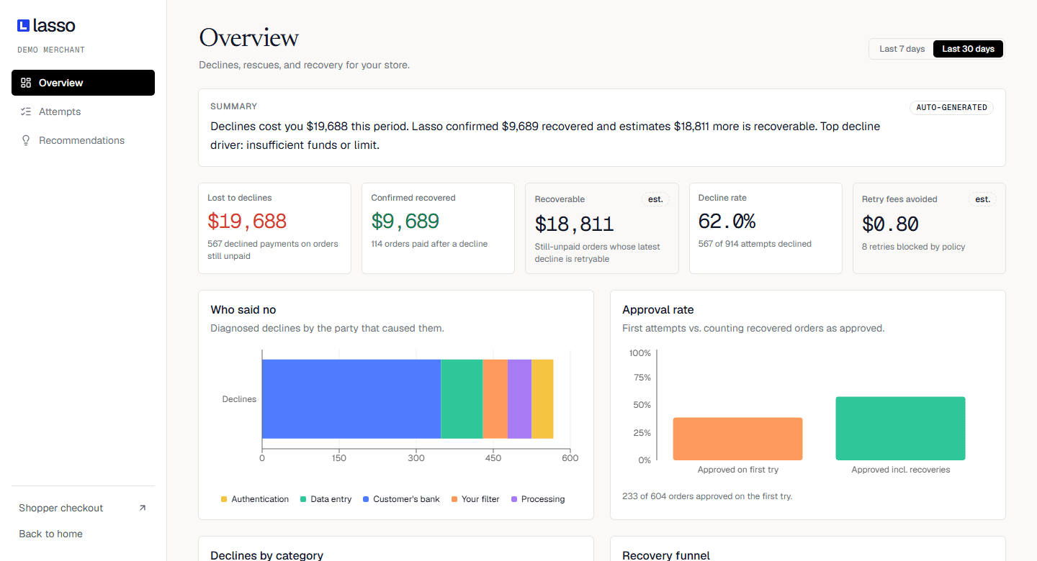Click the Authentication yellow legend swatch

coord(224,499)
